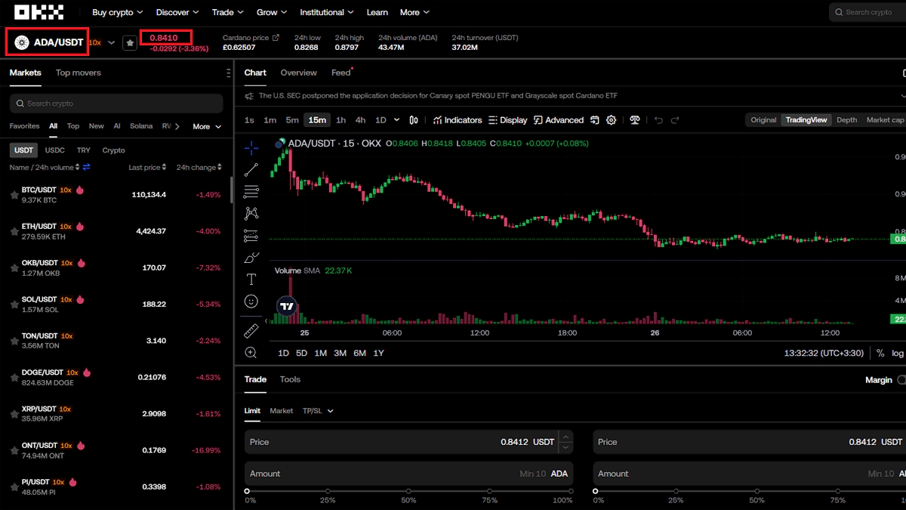Image resolution: width=906 pixels, height=510 pixels.
Task: Open the chart template save icon
Action: (x=595, y=120)
